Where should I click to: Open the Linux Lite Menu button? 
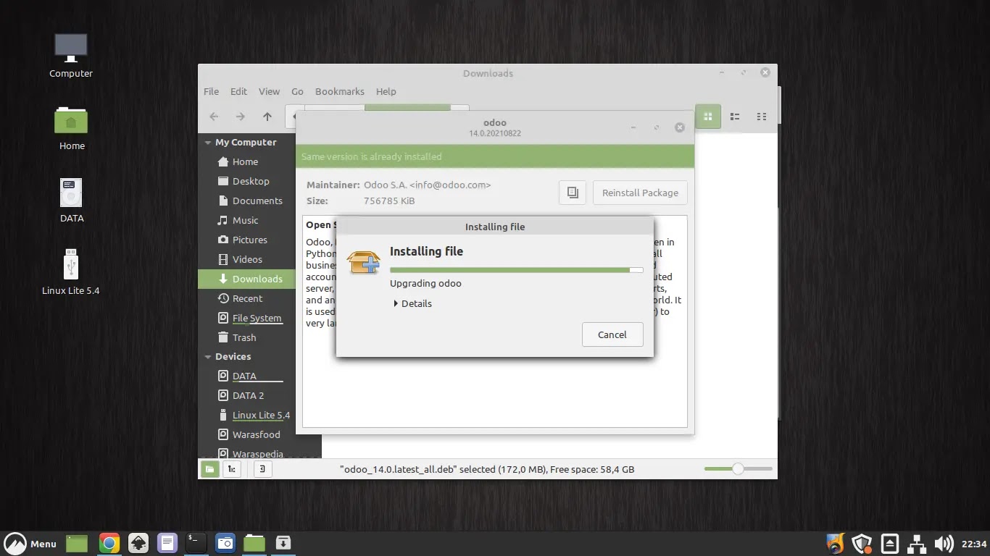(x=30, y=544)
